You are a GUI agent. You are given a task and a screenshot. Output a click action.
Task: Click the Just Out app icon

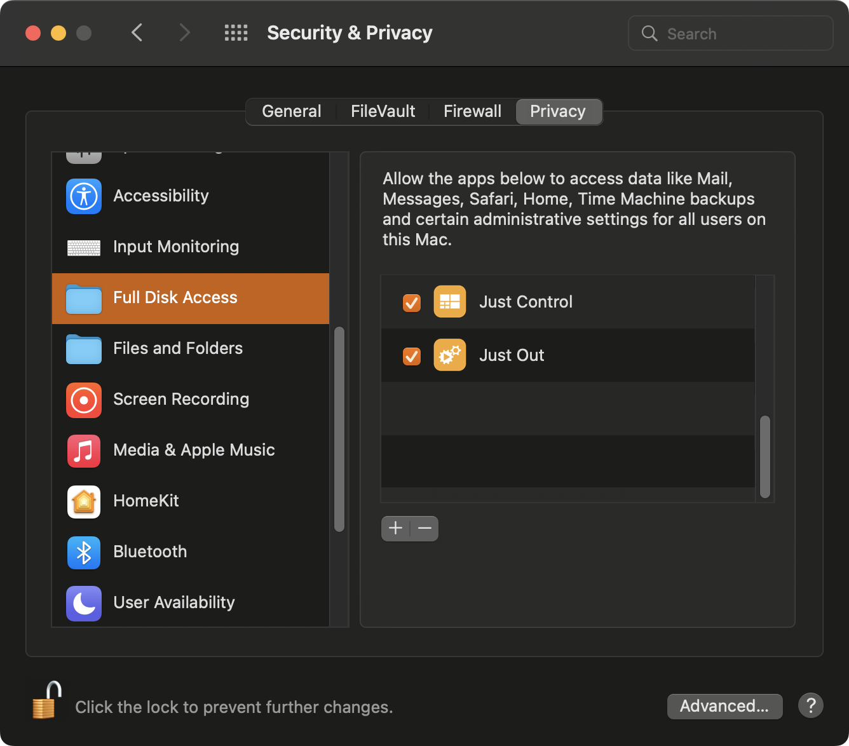pyautogui.click(x=450, y=355)
